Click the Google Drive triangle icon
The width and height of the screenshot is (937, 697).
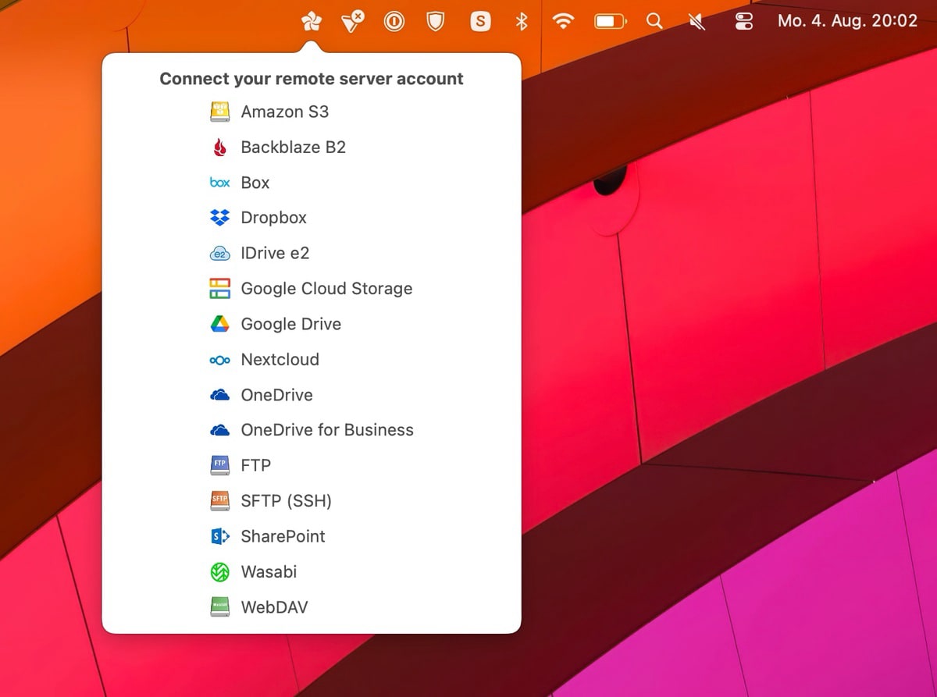(x=220, y=324)
